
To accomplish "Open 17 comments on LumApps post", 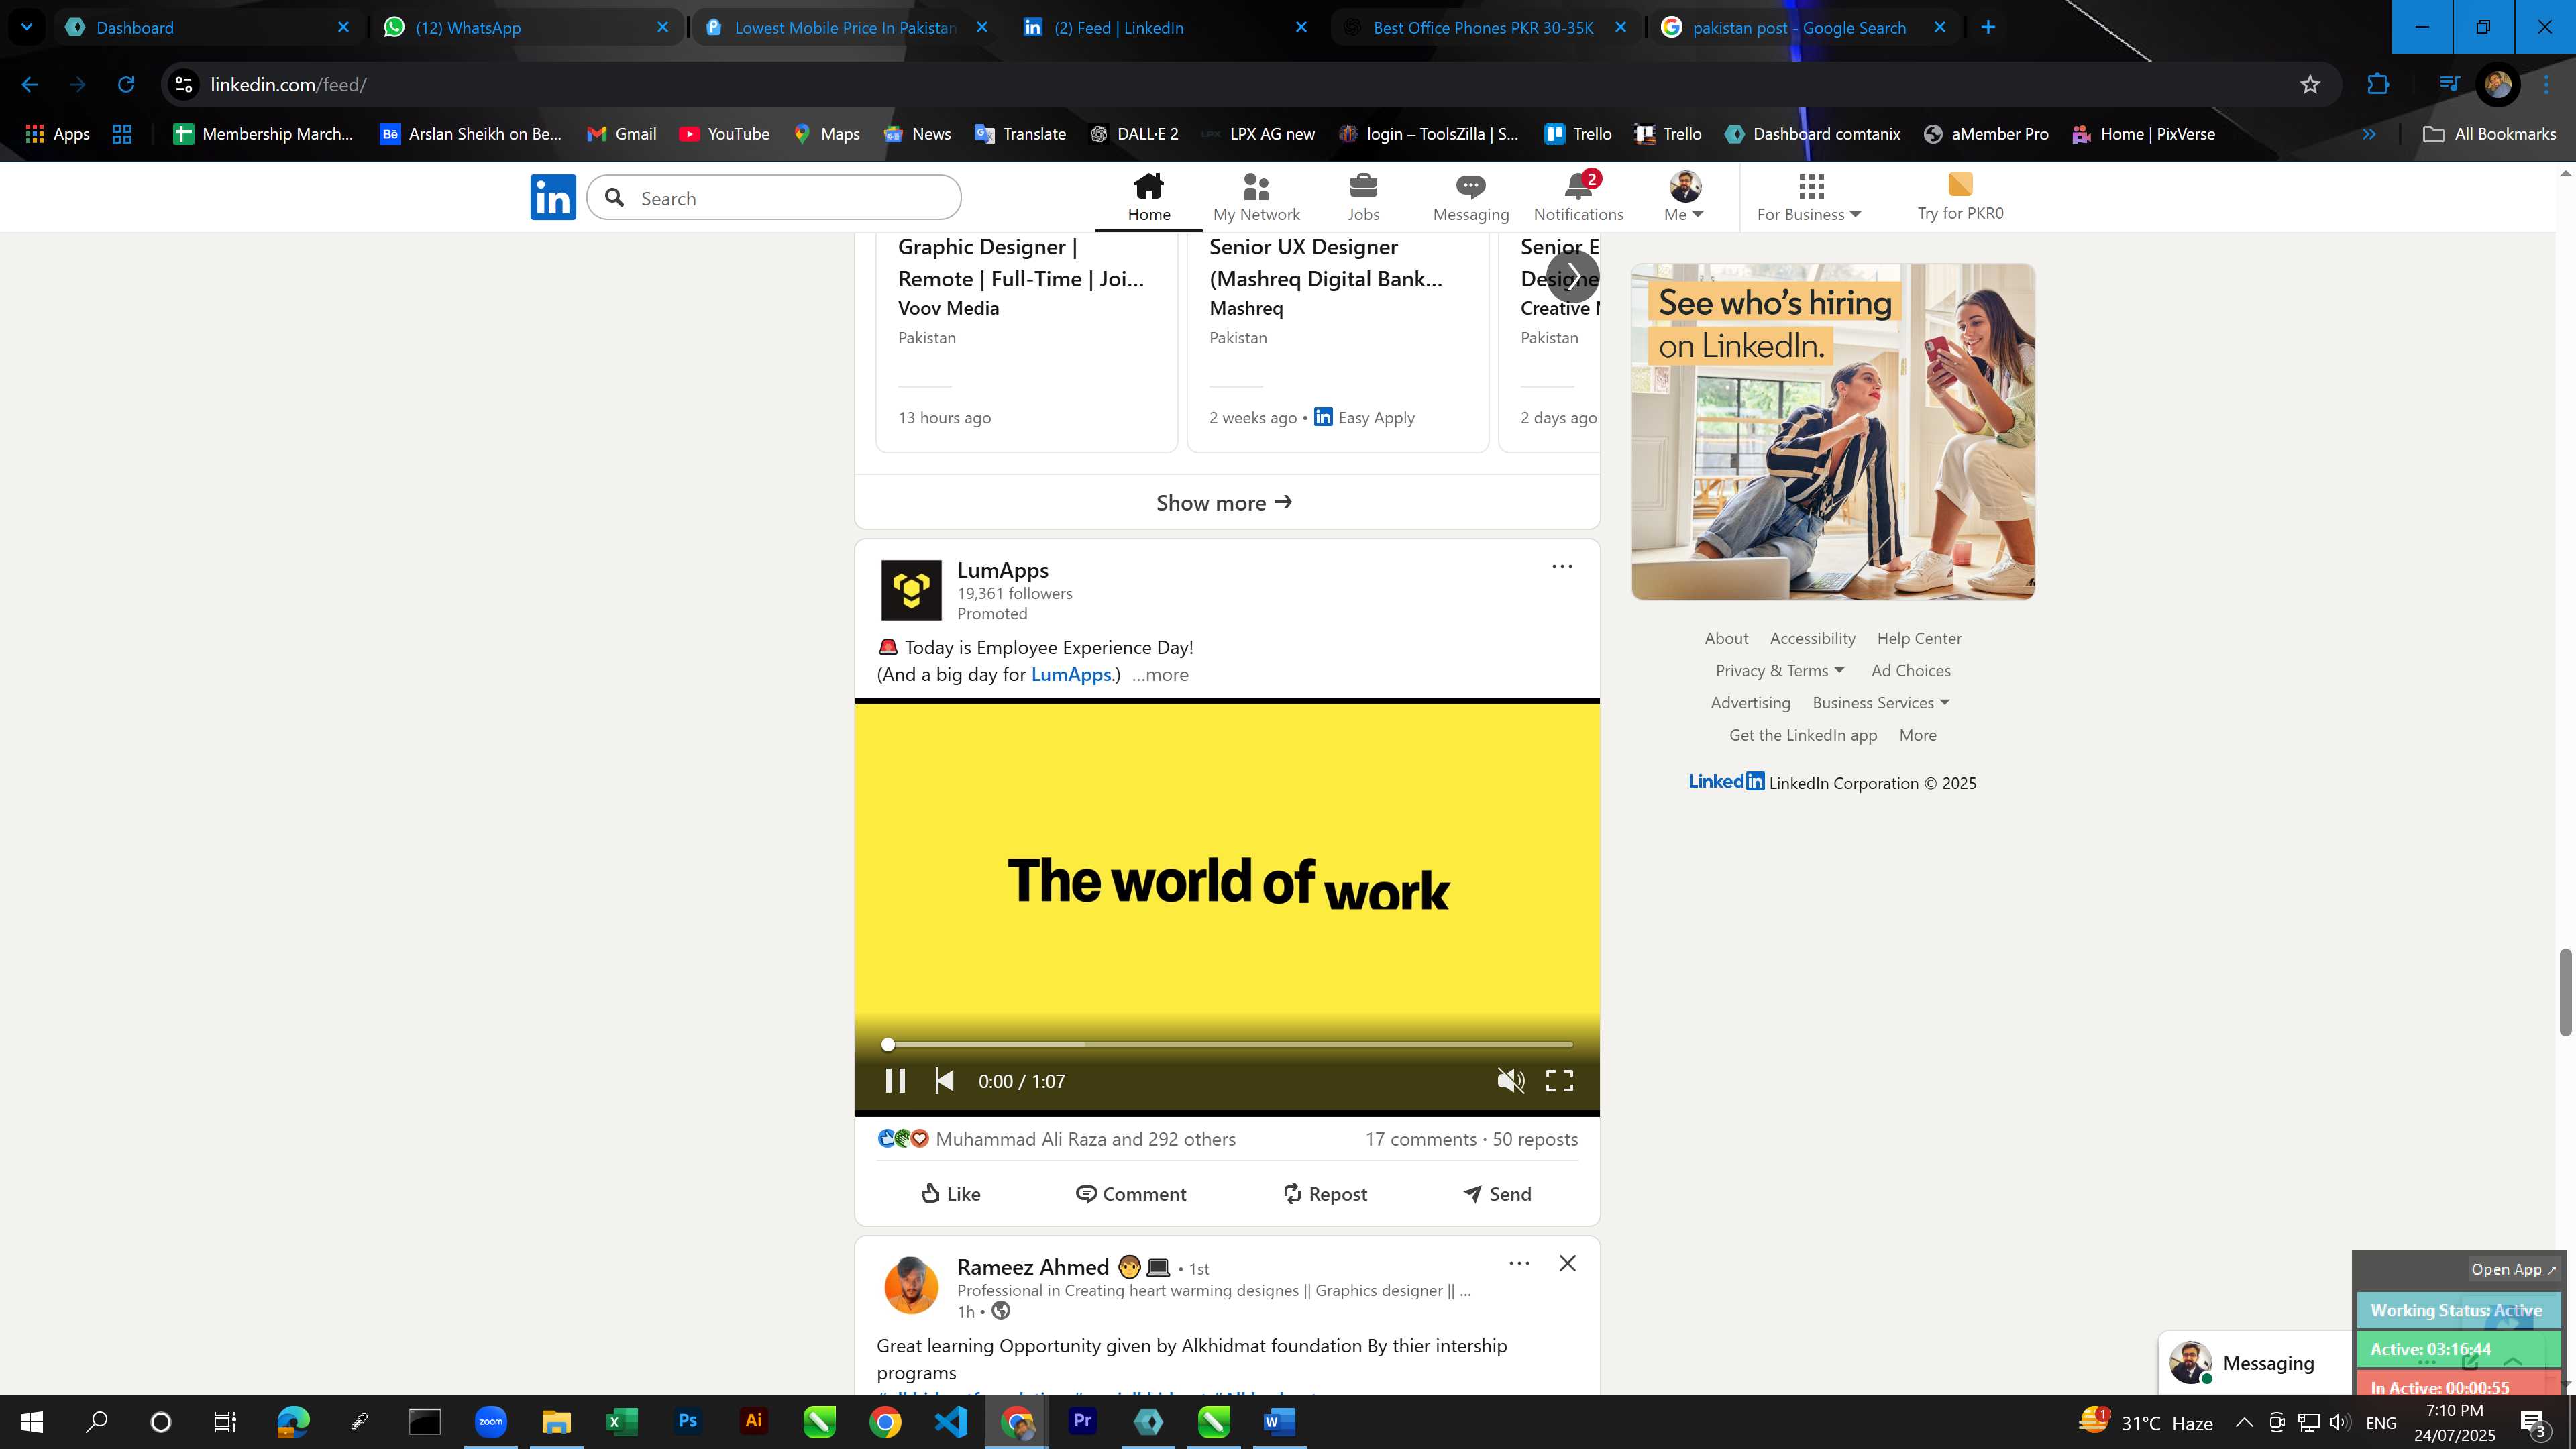I will coord(1420,1139).
